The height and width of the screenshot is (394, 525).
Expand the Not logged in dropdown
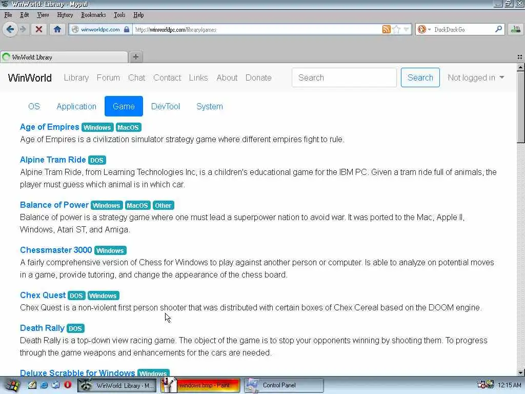[x=476, y=78]
